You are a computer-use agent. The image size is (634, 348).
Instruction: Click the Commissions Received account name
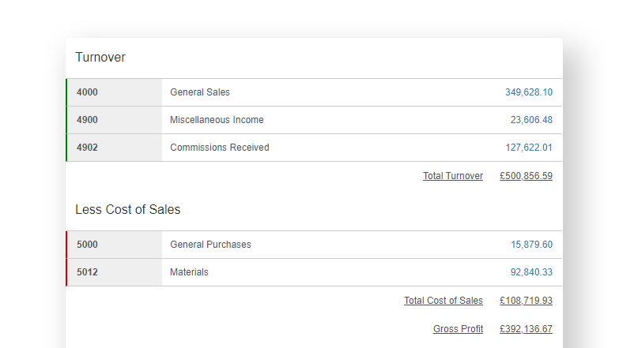(x=219, y=148)
